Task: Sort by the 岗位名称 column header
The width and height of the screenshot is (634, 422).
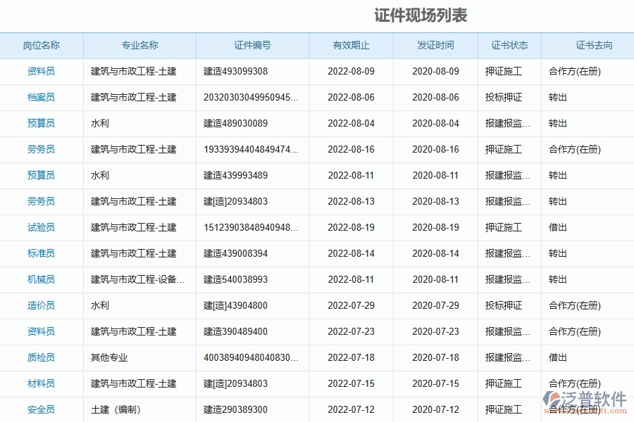Action: [40, 45]
